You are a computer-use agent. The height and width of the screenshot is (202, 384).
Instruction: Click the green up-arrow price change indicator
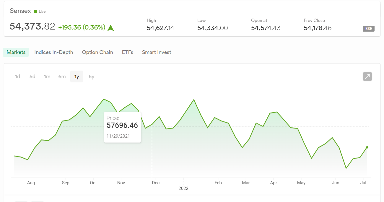coord(111,28)
